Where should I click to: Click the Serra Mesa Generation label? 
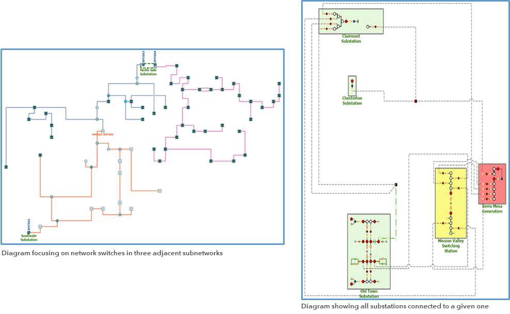(x=492, y=208)
